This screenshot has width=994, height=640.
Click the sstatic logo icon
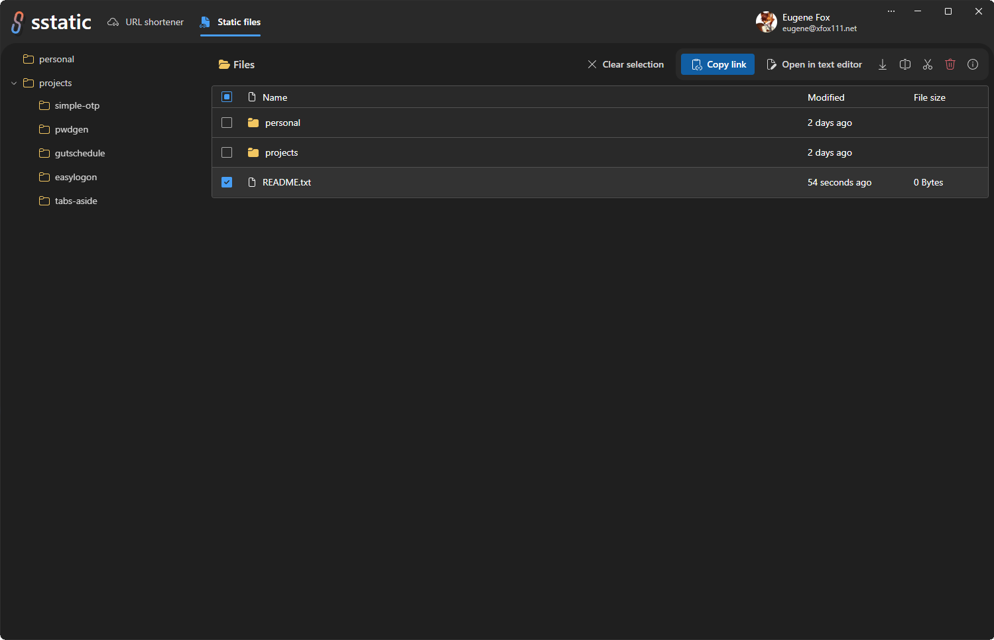[x=17, y=22]
